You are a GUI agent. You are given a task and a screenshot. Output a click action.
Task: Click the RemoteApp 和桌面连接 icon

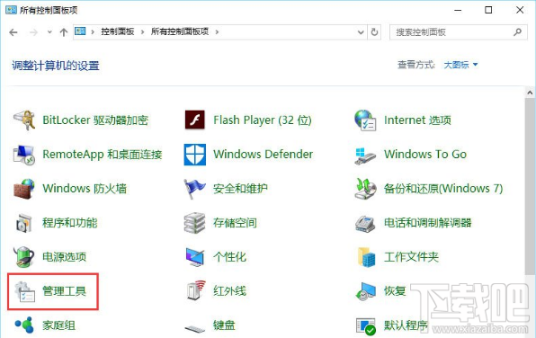point(23,155)
